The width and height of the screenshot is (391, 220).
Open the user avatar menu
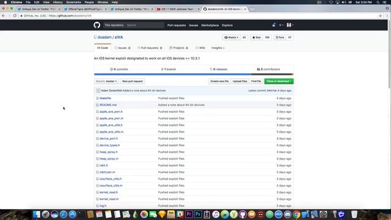290,25
